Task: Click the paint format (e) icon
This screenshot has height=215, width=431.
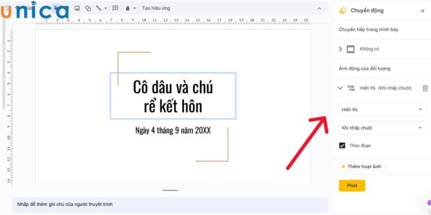Action: click(x=128, y=8)
